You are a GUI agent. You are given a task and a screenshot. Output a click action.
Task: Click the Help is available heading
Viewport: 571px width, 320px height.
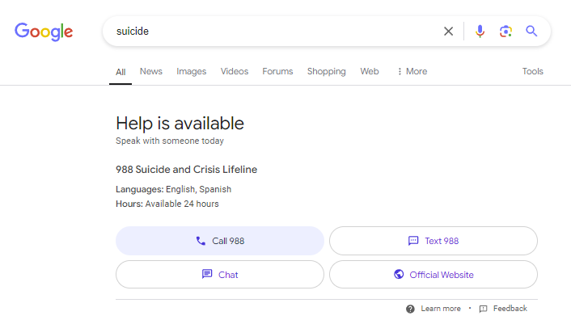pyautogui.click(x=180, y=124)
